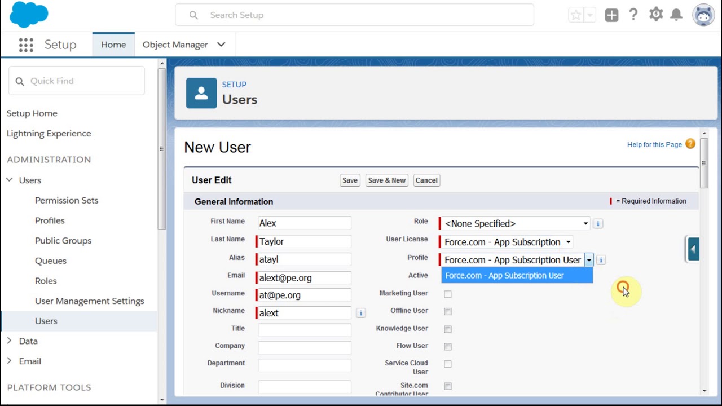Image resolution: width=722 pixels, height=406 pixels.
Task: Open the user avatar profile menu
Action: (x=703, y=15)
